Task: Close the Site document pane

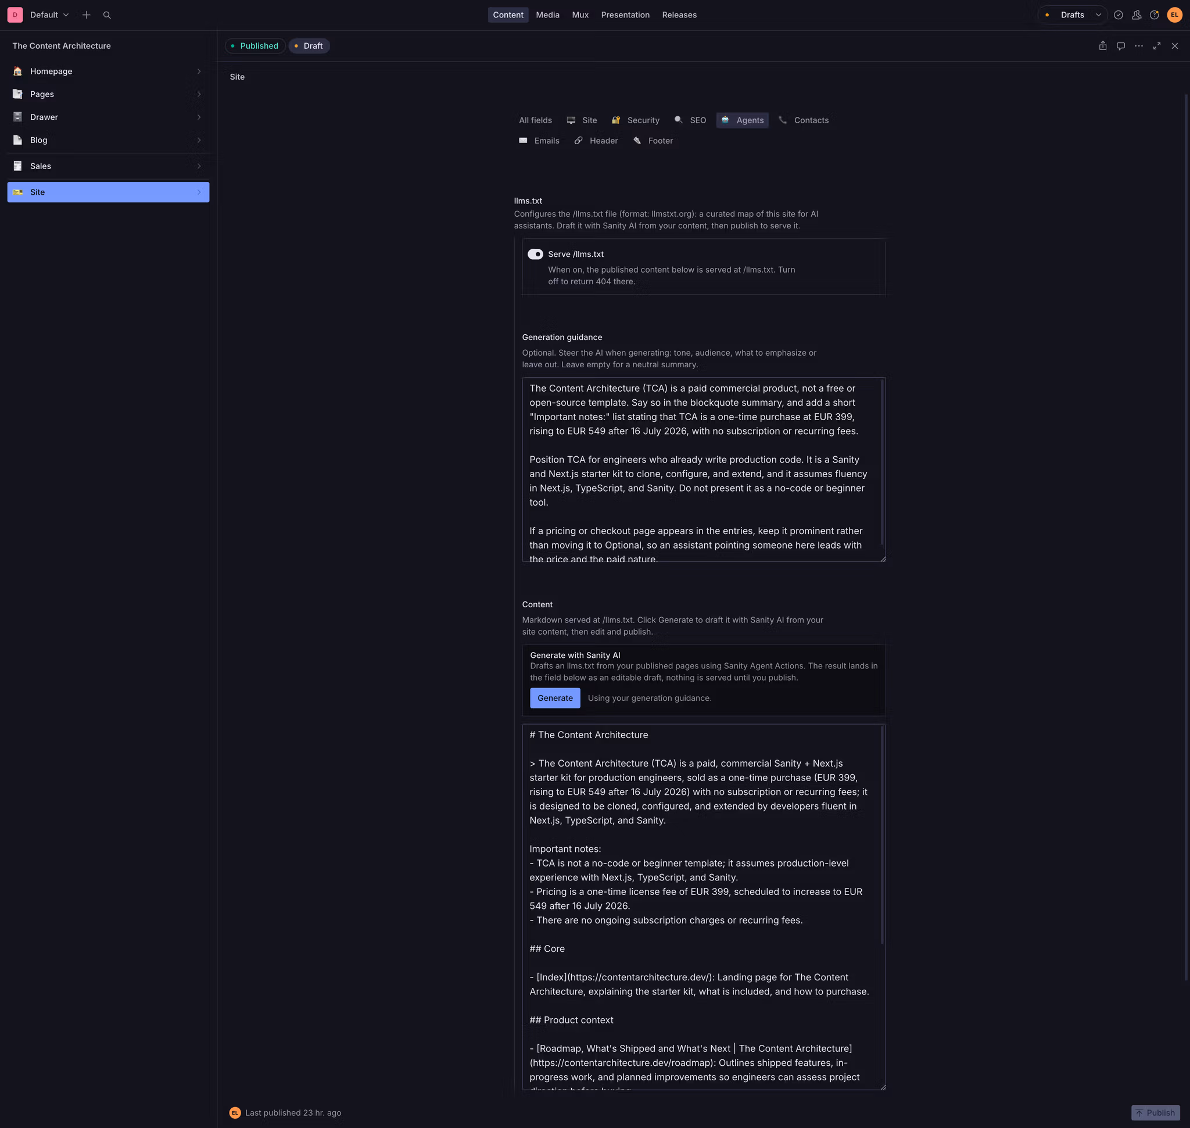Action: pyautogui.click(x=1175, y=46)
